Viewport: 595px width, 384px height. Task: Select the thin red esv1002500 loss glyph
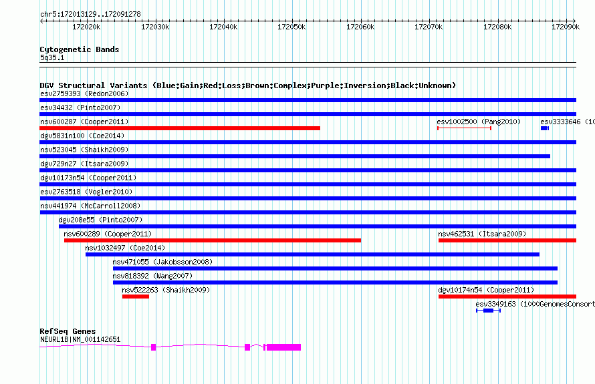tap(465, 128)
